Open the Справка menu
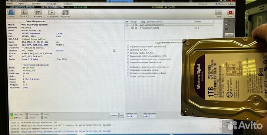This screenshot has height=135, width=267. [x=203, y=4]
